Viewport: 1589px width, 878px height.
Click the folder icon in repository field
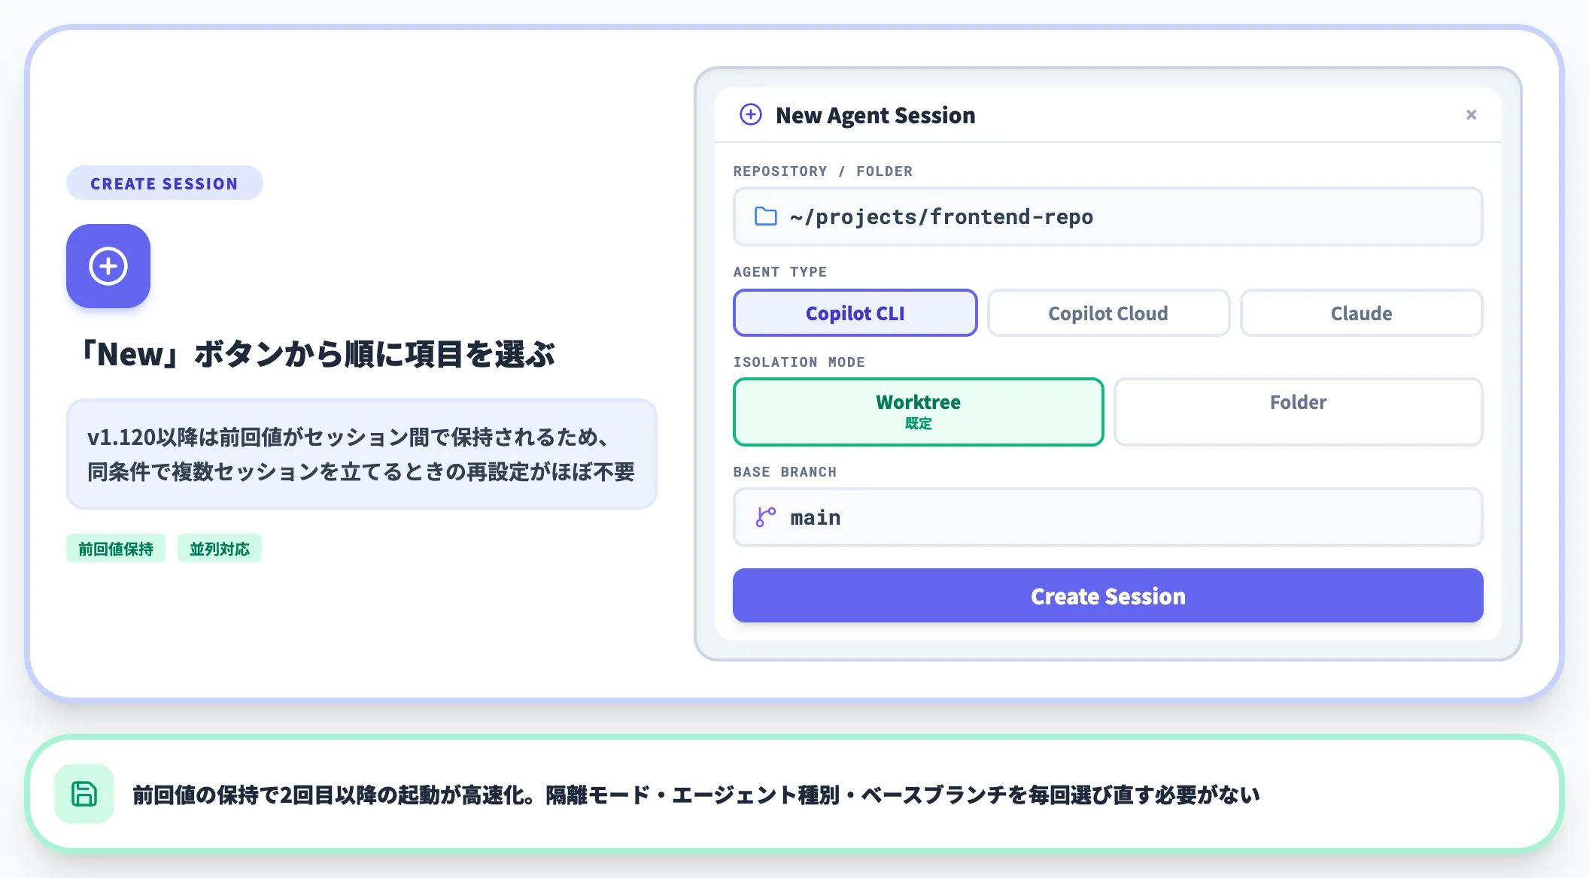(x=766, y=216)
